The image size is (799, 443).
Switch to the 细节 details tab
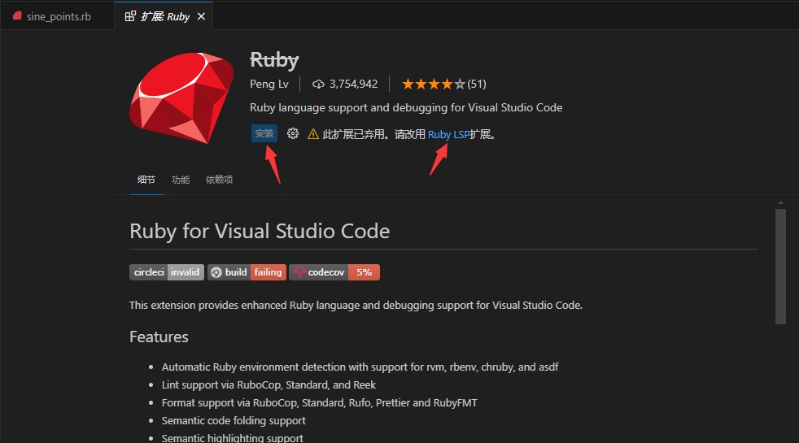click(x=146, y=180)
